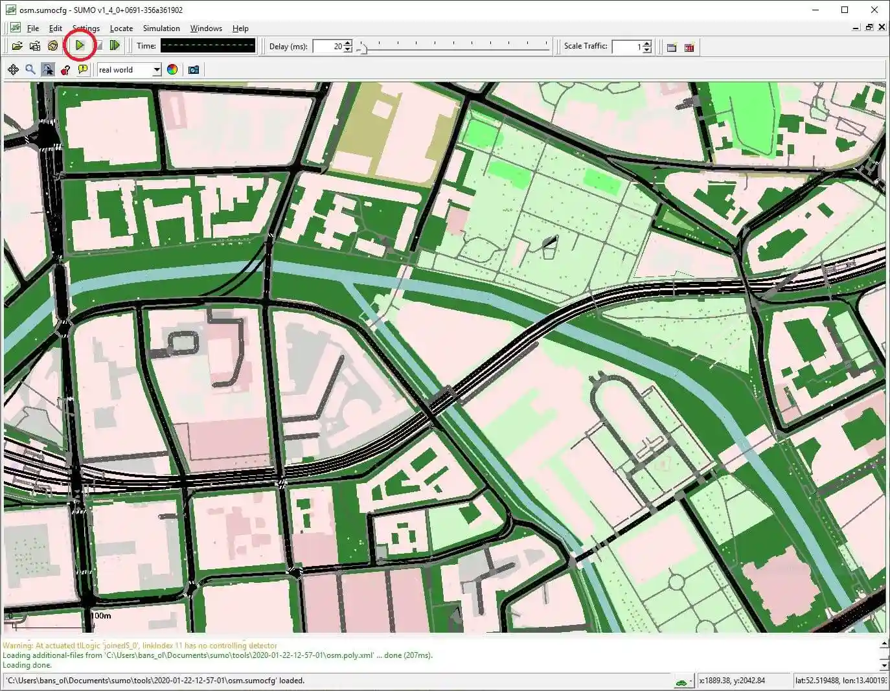Toggle the tooltip speech-bubble button
Image resolution: width=890 pixels, height=691 pixels.
click(x=83, y=70)
